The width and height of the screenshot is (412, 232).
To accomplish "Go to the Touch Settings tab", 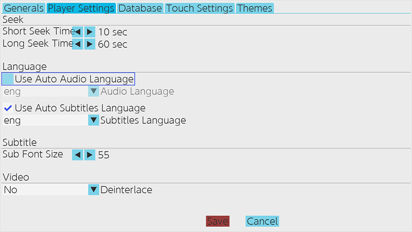I will click(199, 8).
